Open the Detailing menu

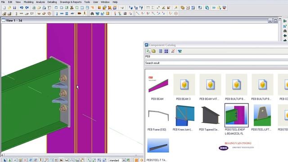click(x=52, y=2)
